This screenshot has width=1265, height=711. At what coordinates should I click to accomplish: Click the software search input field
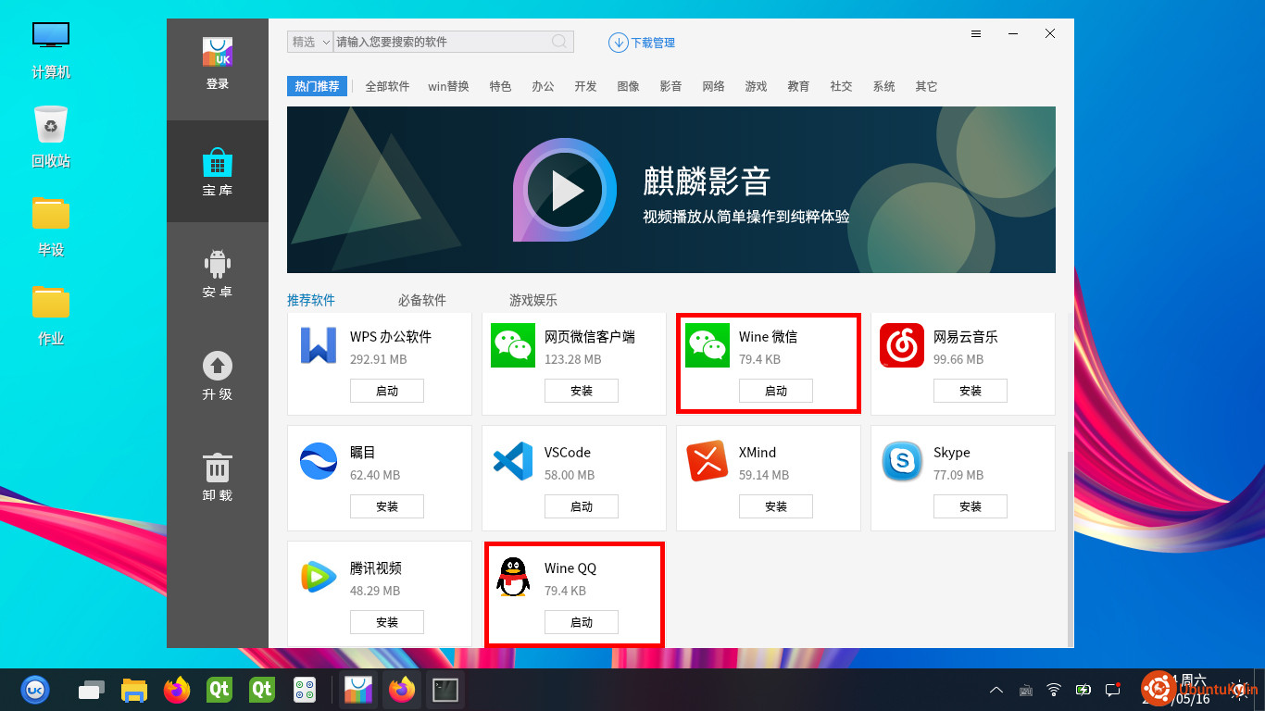click(x=440, y=42)
